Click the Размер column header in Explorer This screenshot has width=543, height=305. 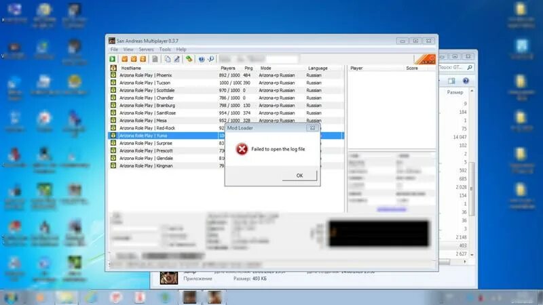click(455, 92)
